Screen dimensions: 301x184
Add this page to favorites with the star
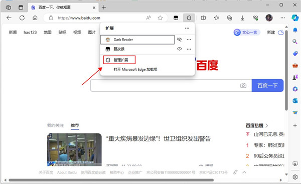point(160,18)
